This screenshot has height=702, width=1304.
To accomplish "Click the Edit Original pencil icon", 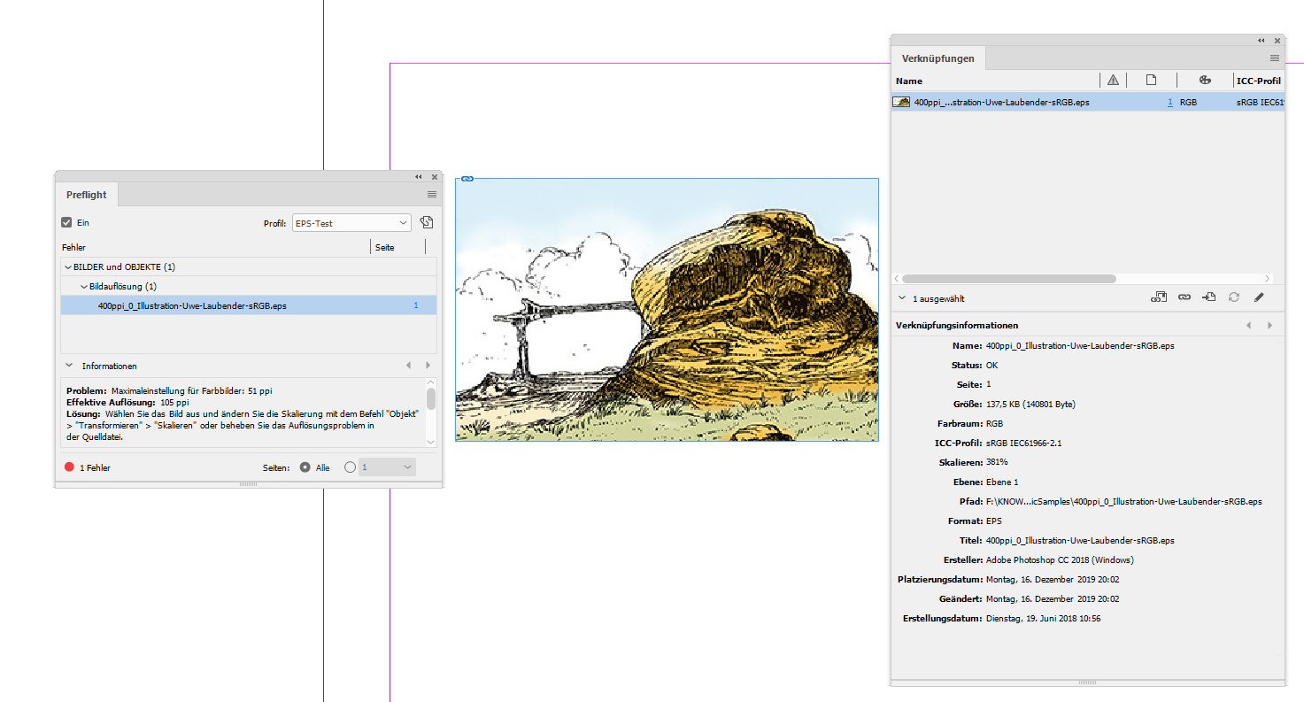I will coord(1259,297).
